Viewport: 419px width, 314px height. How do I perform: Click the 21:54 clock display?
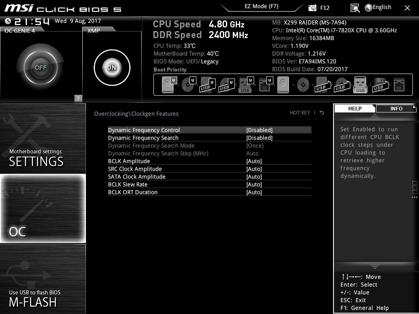tap(32, 21)
